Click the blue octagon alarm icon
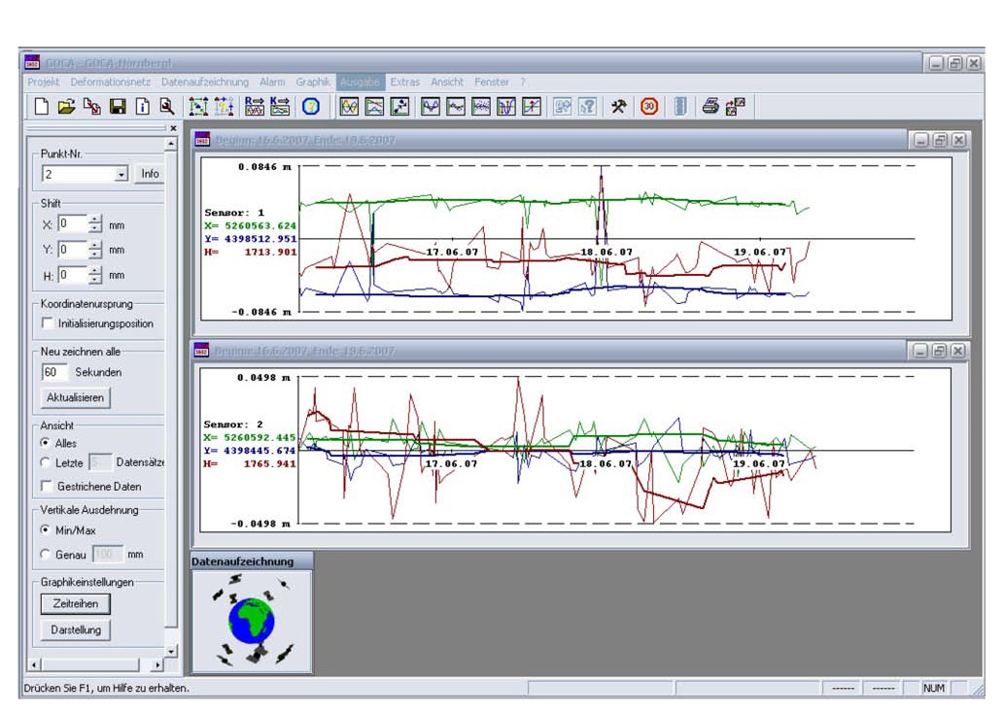Viewport: 1004px width, 714px height. point(311,107)
